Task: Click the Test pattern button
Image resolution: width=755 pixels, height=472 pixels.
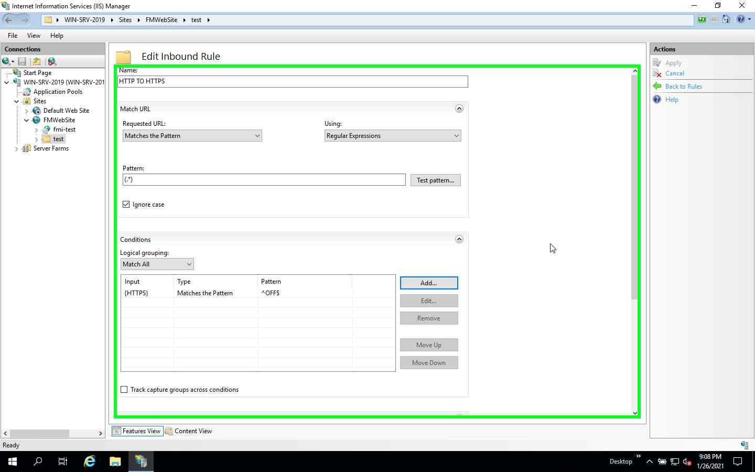Action: 435,180
